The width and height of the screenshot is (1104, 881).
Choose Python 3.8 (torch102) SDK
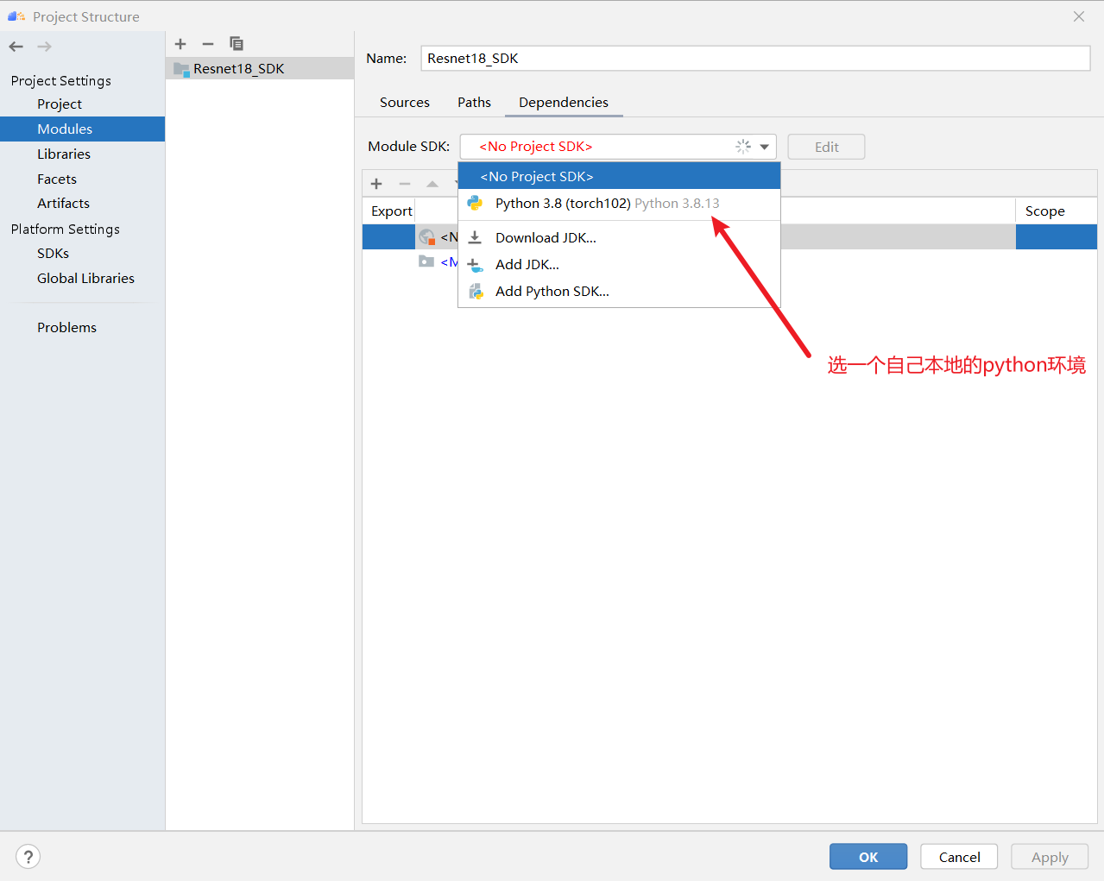[619, 203]
